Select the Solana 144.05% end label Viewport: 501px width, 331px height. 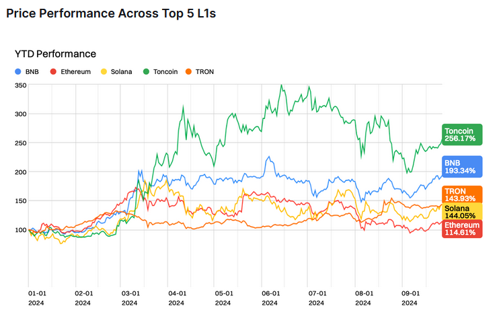462,211
